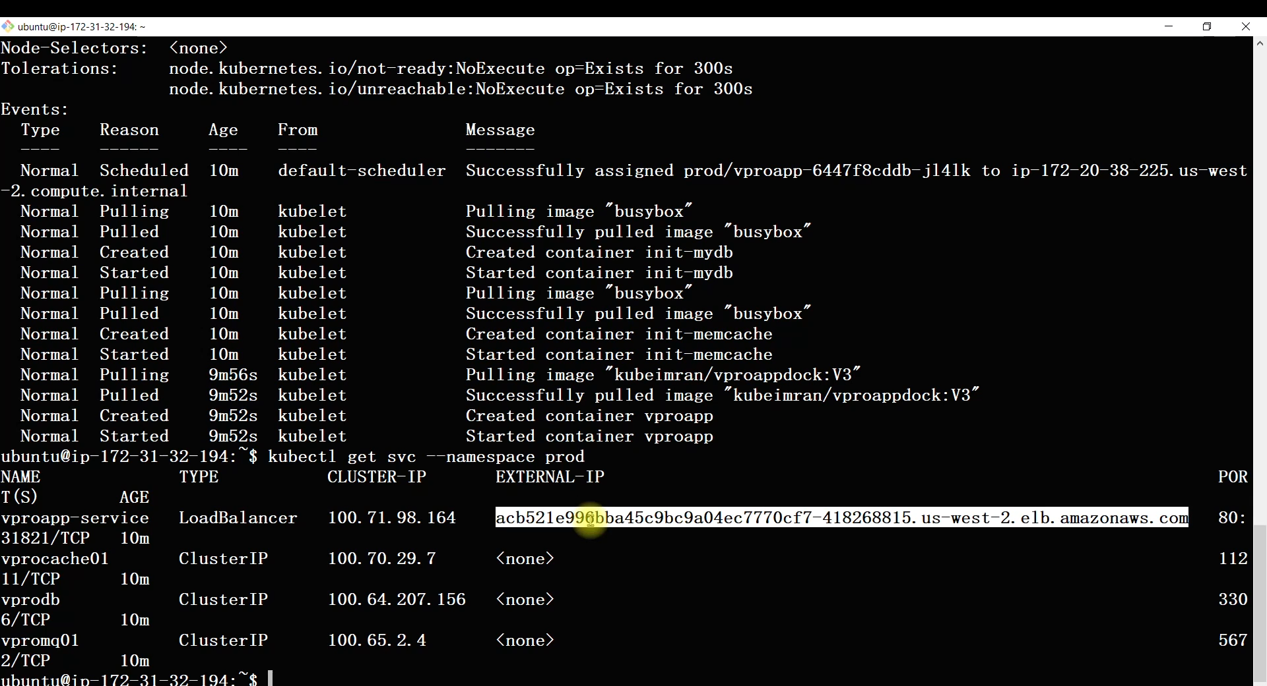Click the 'CLUSTER-IP' column header

point(377,477)
